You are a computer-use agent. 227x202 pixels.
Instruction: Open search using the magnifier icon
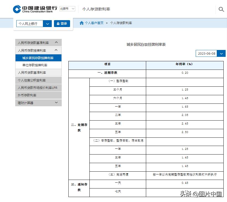[x=221, y=9]
